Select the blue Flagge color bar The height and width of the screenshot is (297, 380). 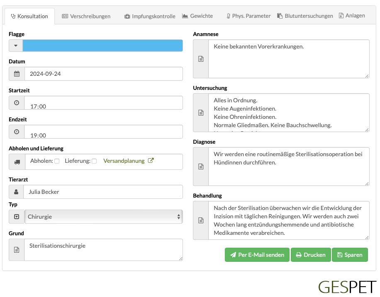(103, 46)
